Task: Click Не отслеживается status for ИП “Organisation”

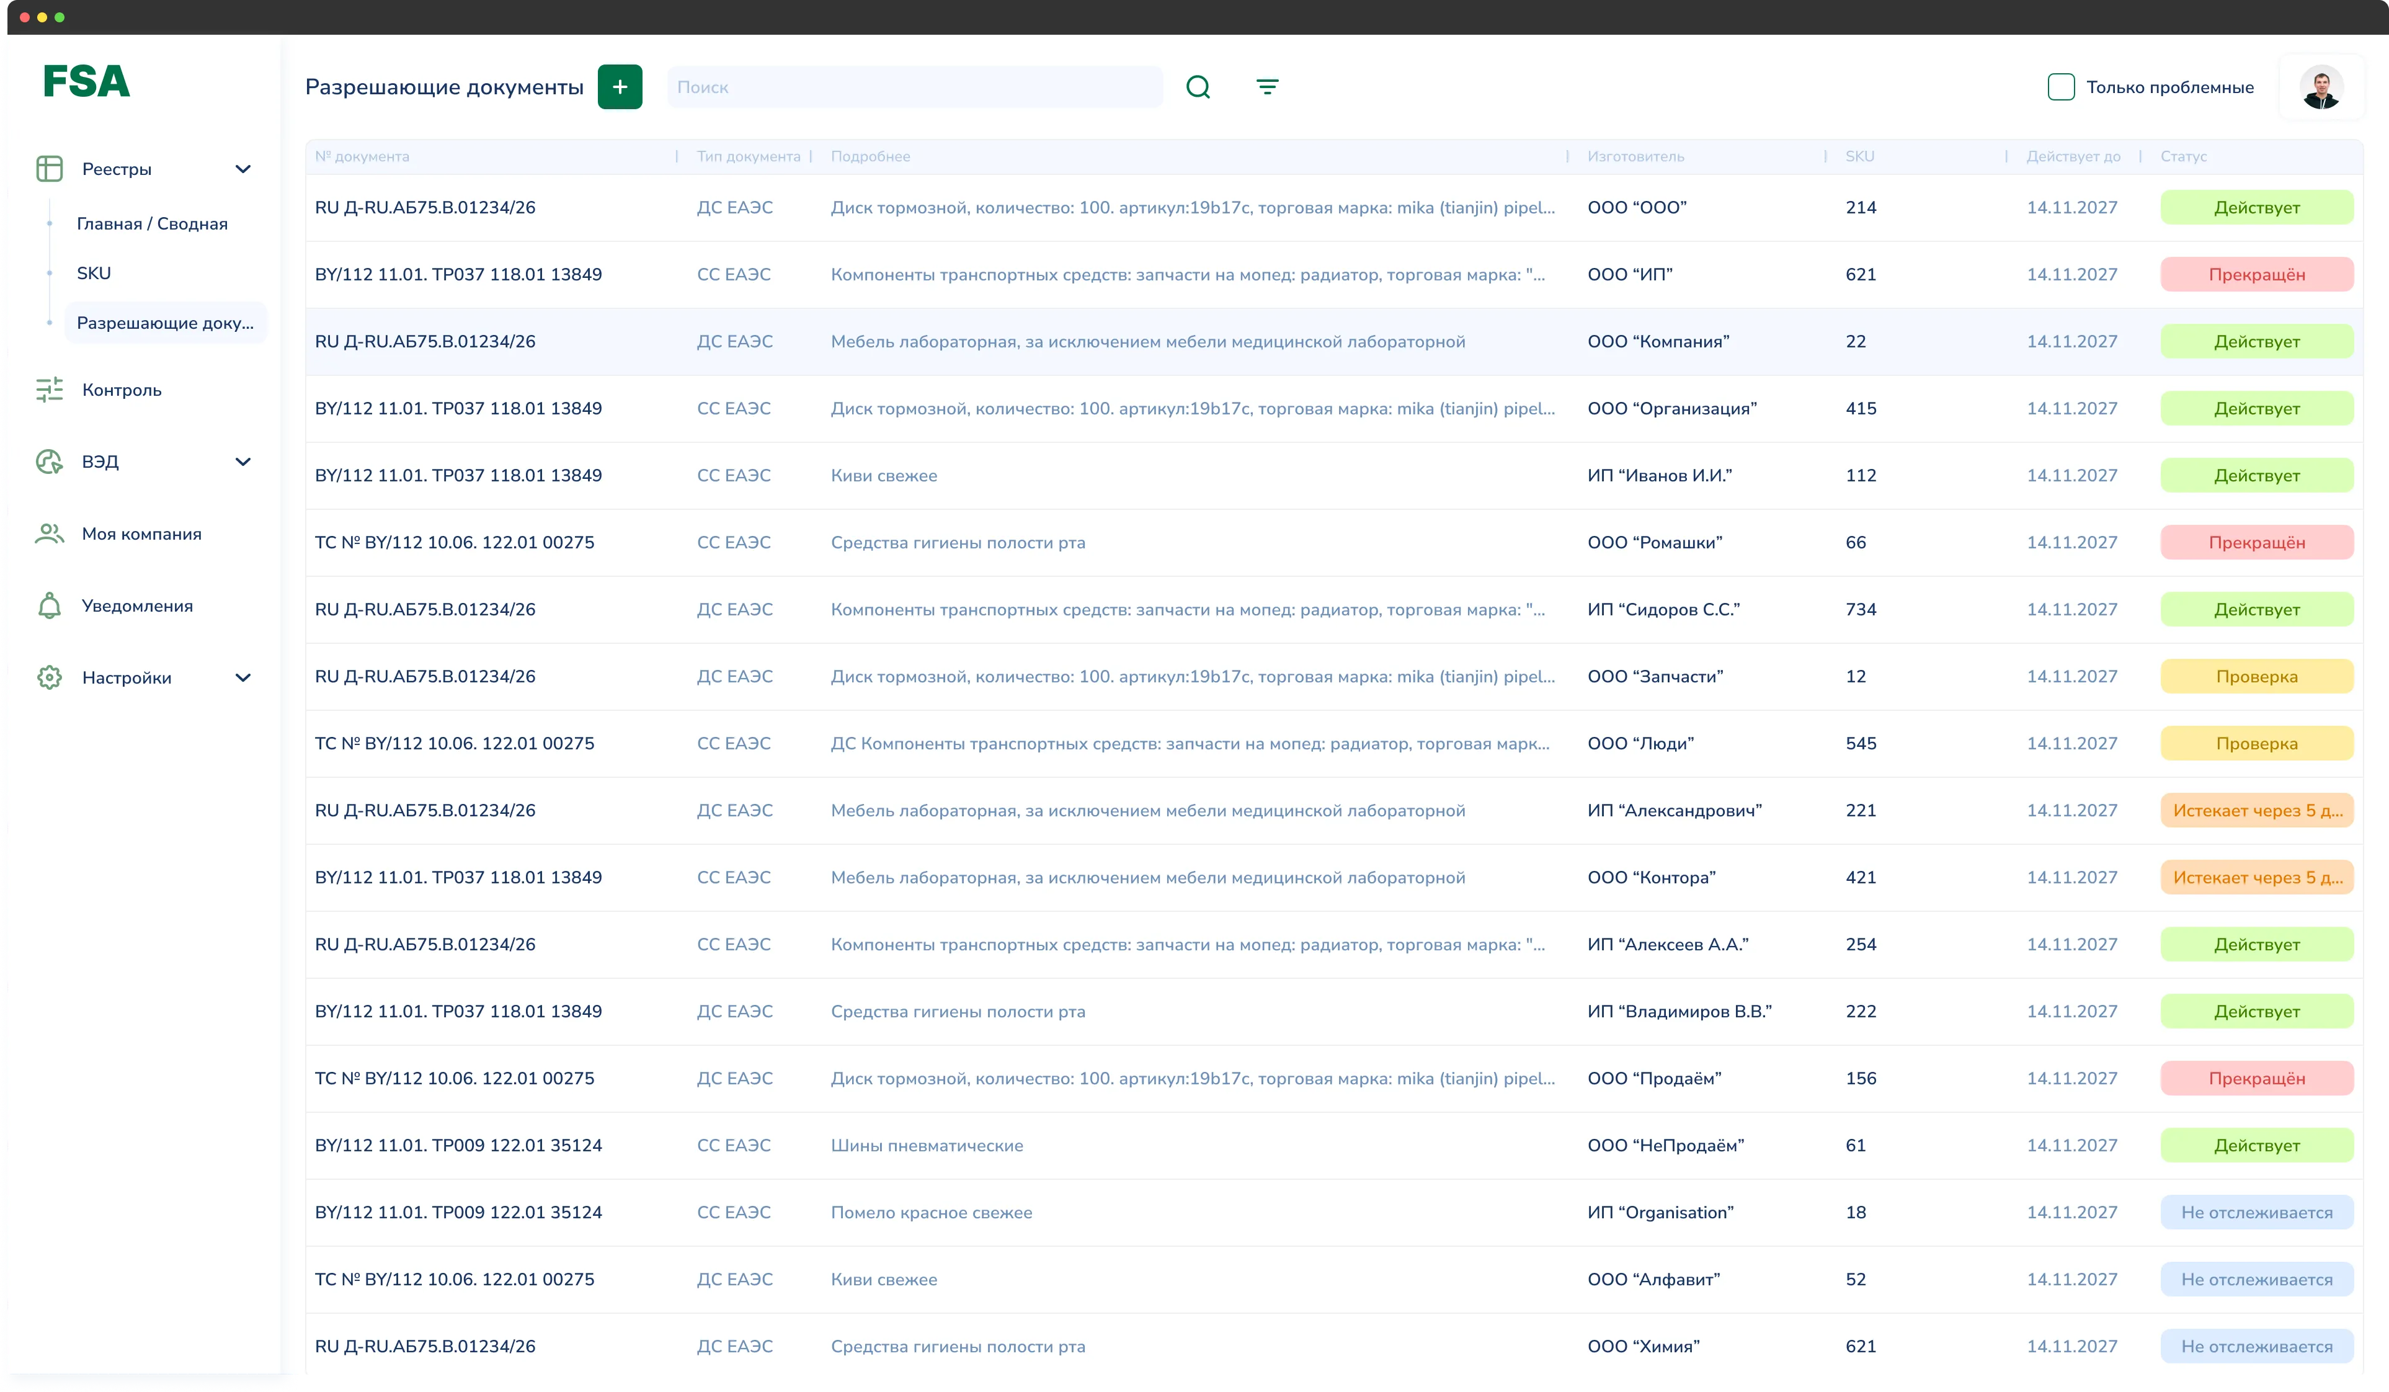Action: pos(2256,1212)
